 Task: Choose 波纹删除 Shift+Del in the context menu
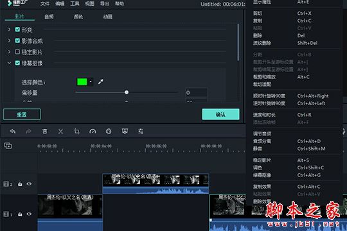click(x=296, y=43)
